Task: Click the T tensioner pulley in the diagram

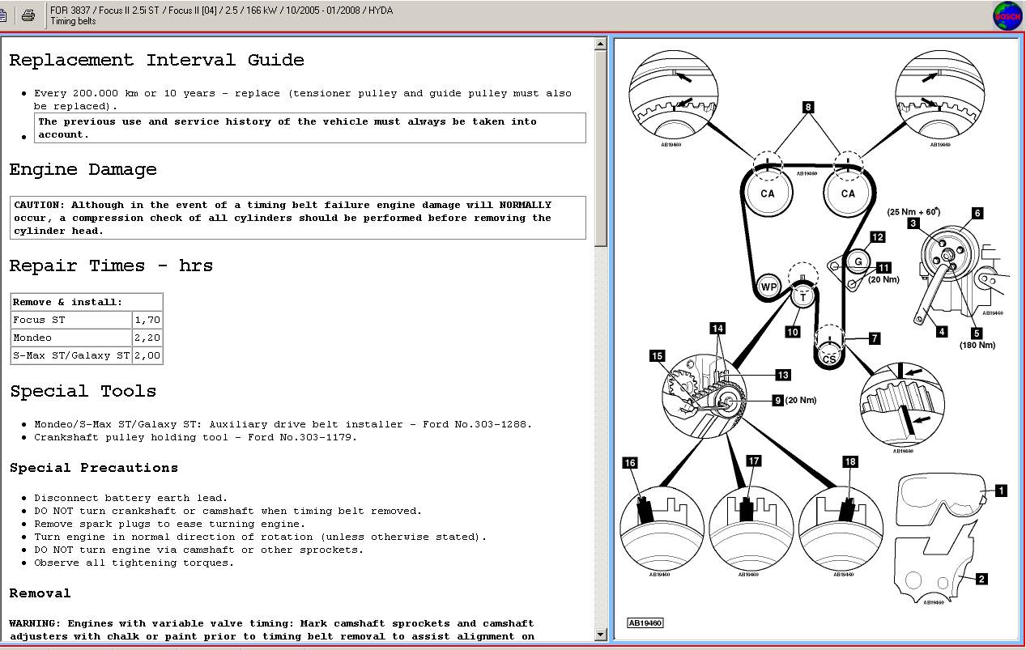Action: [802, 296]
